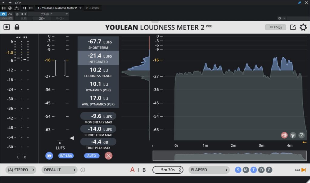The width and height of the screenshot is (310, 183).
Task: Click the plus add icon
Action: [10, 2]
